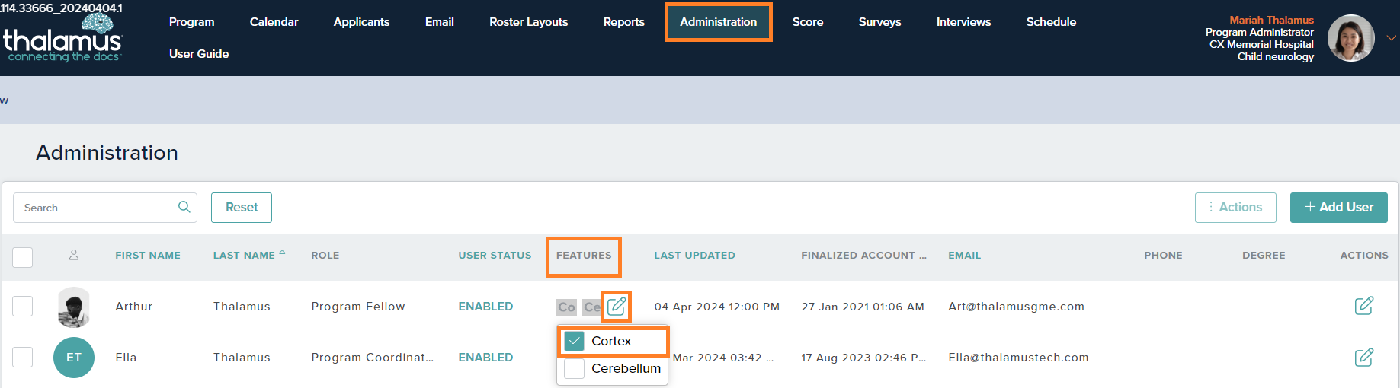
Task: Open the Email menu item
Action: coord(440,22)
